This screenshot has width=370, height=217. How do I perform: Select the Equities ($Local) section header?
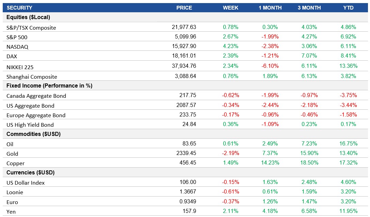[x=29, y=17]
